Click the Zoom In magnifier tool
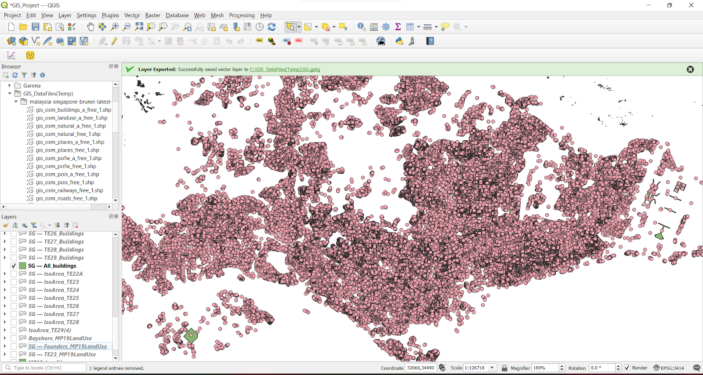Image resolution: width=703 pixels, height=375 pixels. pos(115,27)
